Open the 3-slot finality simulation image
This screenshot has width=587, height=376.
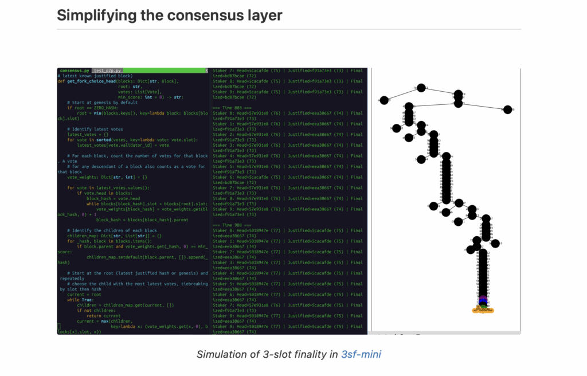click(x=289, y=201)
